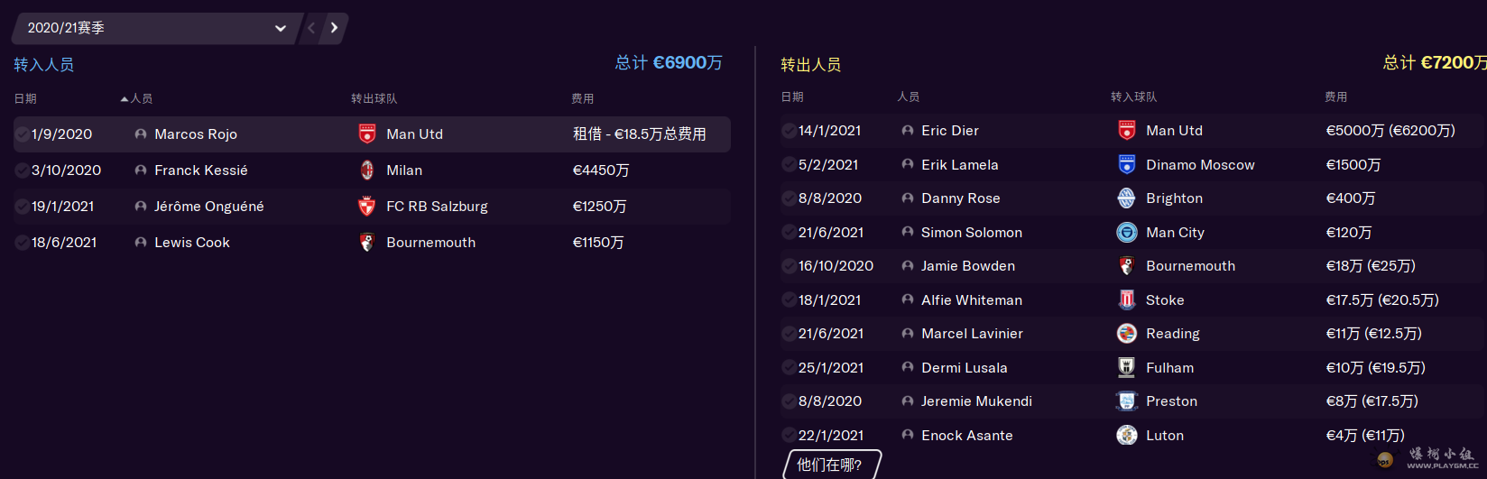Tick the checkbox for the Franck Kessié transfer
The height and width of the screenshot is (479, 1487).
click(23, 170)
